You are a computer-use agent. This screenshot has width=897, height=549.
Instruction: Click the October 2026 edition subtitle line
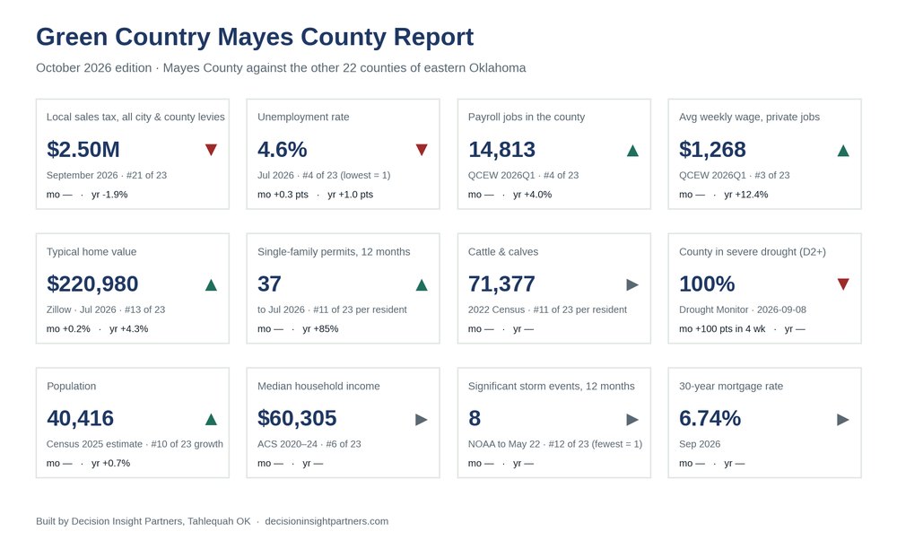[x=281, y=67]
